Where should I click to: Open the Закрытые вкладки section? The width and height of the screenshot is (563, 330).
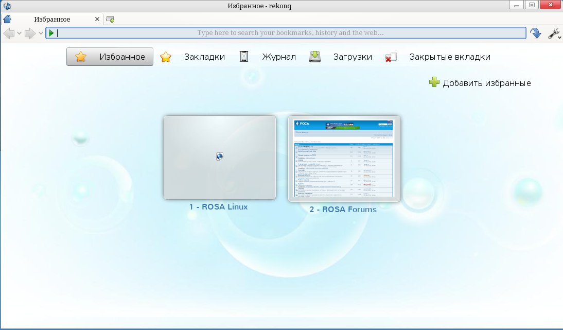[x=438, y=57]
